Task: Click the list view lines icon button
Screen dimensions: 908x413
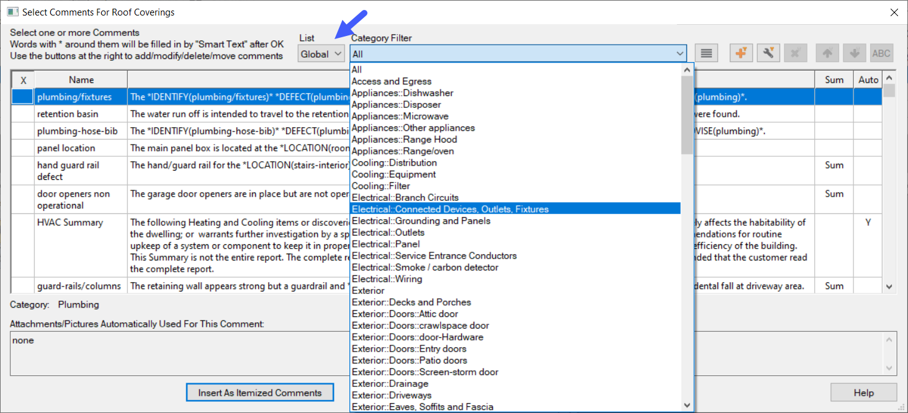Action: coord(706,53)
